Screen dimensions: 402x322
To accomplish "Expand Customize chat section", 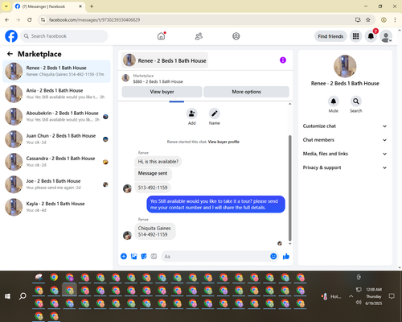I will click(345, 126).
